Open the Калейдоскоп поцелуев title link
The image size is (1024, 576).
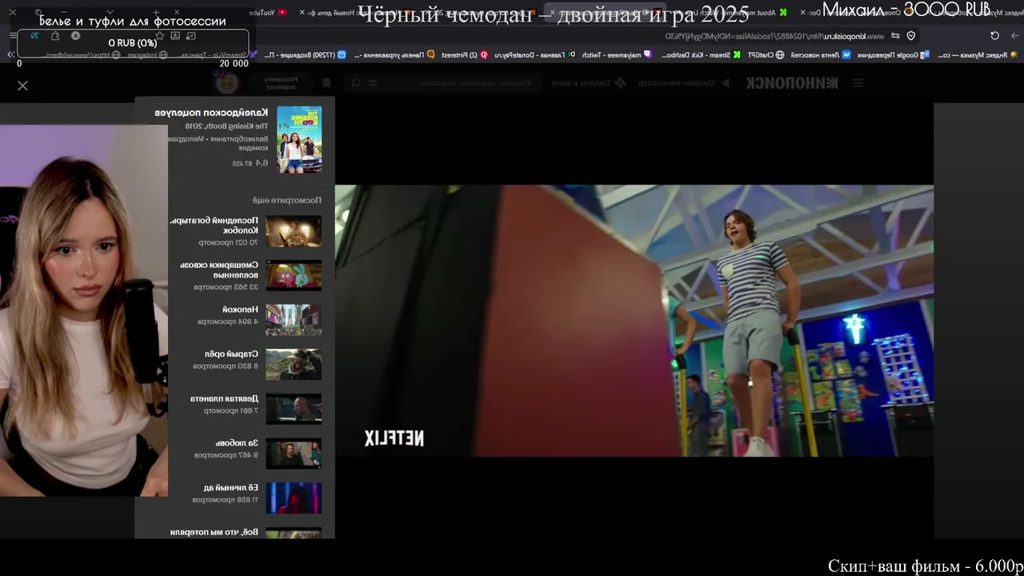(x=211, y=113)
